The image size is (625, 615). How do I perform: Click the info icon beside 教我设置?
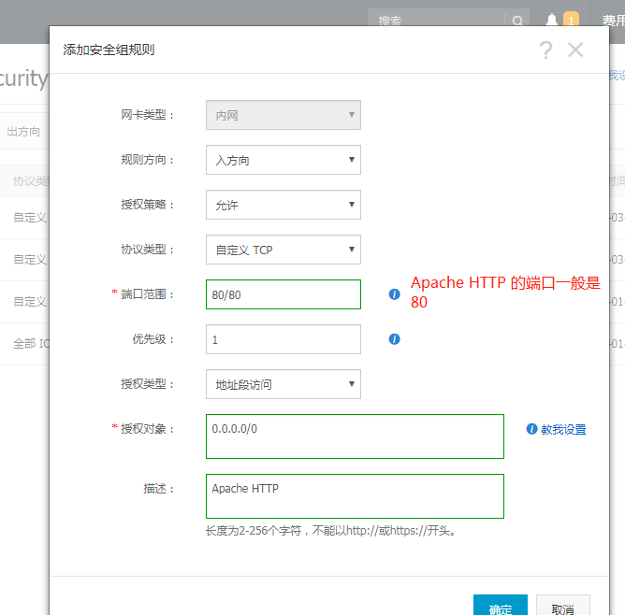531,429
